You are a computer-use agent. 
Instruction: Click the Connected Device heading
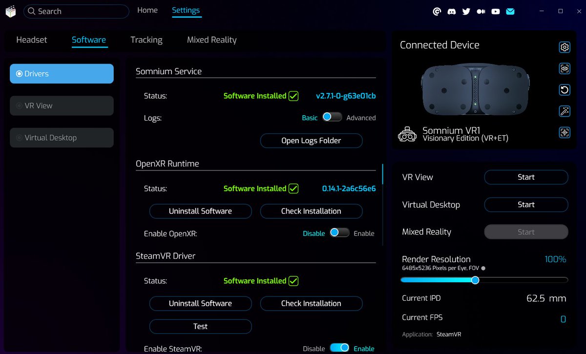(x=439, y=45)
